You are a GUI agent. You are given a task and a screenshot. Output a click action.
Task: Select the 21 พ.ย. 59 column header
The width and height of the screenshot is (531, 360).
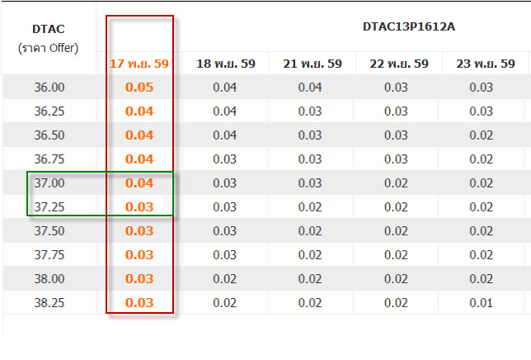tap(312, 64)
